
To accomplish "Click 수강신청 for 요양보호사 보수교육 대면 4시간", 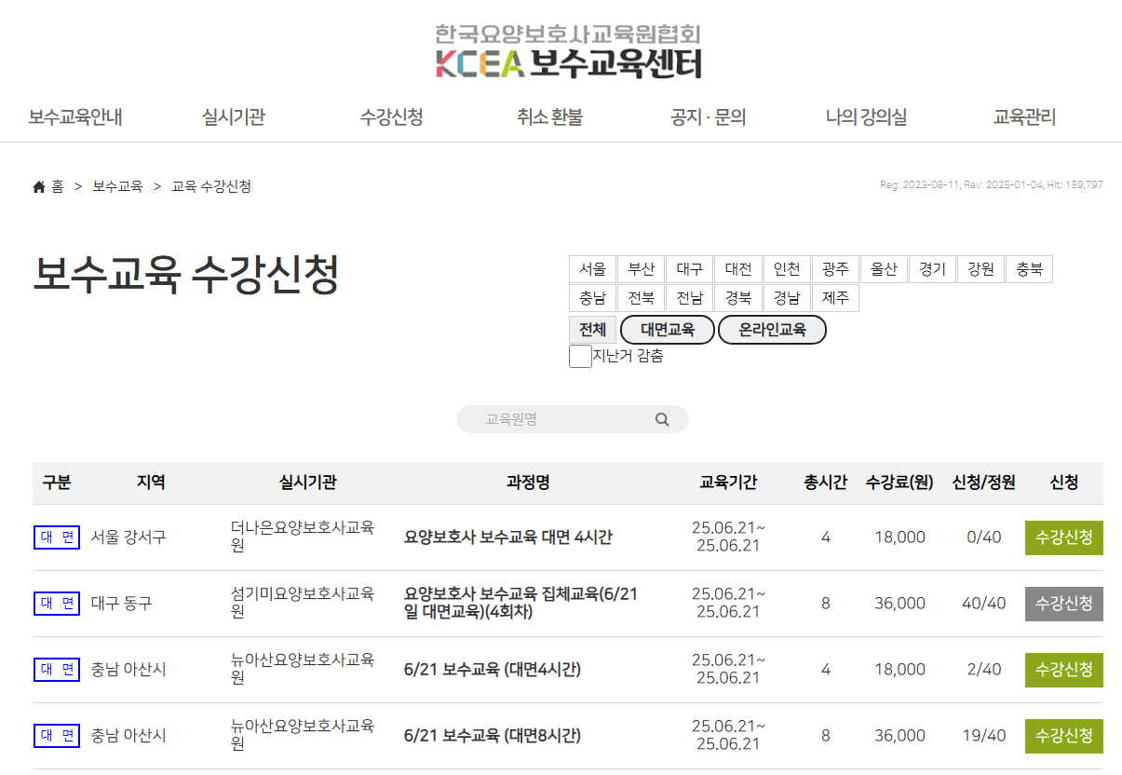I will [x=1063, y=537].
